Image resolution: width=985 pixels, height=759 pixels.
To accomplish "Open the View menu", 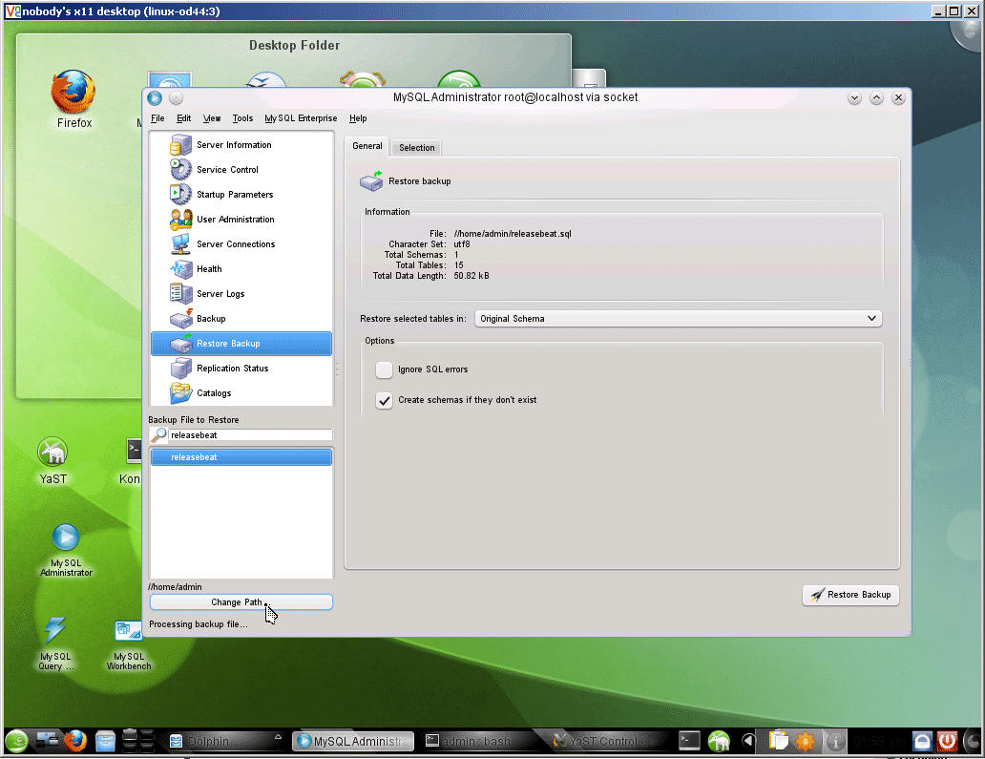I will click(x=212, y=118).
